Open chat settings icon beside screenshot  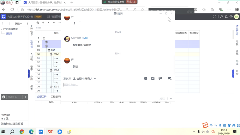coord(170,79)
